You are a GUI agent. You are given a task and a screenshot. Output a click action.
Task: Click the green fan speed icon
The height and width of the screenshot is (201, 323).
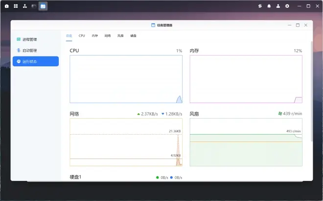[x=280, y=113]
